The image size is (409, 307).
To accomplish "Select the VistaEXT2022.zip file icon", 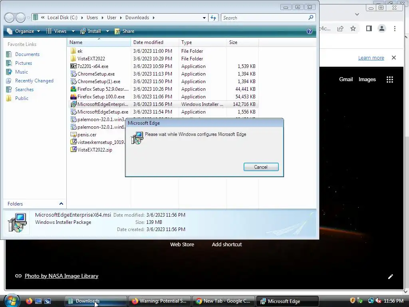I will pos(73,150).
